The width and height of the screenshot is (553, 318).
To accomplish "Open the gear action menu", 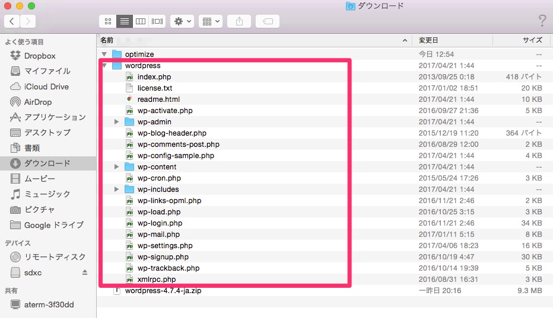I will point(182,21).
